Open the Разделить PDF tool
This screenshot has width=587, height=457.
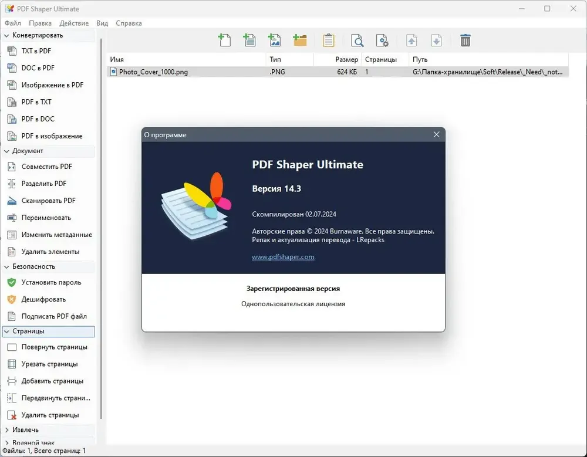point(44,184)
